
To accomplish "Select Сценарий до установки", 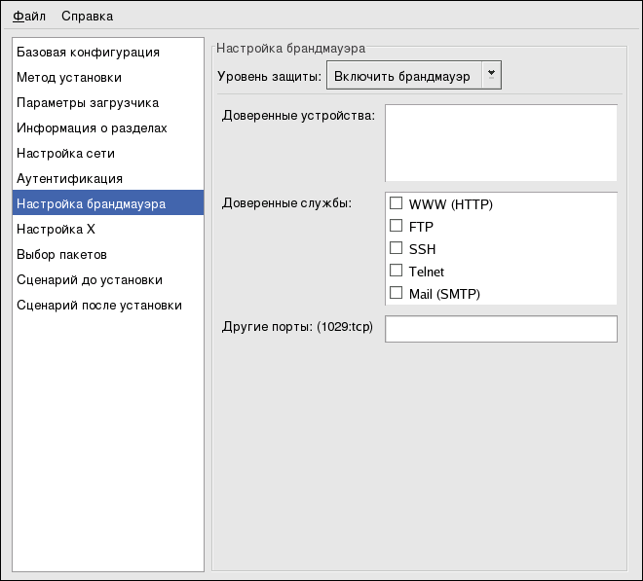I will pos(90,279).
